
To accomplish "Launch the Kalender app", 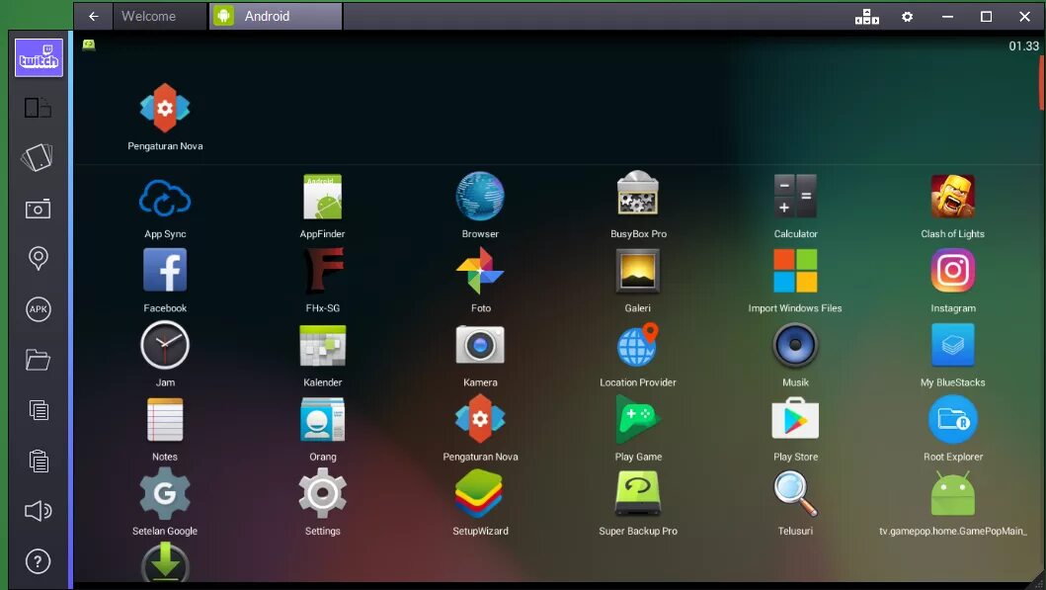I will click(322, 355).
